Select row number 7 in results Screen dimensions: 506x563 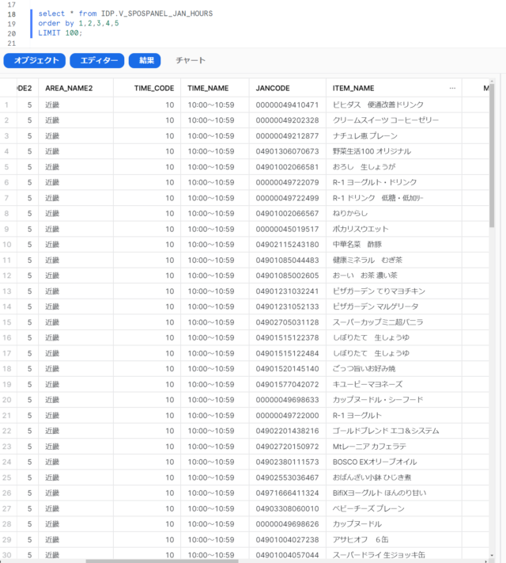coord(6,198)
